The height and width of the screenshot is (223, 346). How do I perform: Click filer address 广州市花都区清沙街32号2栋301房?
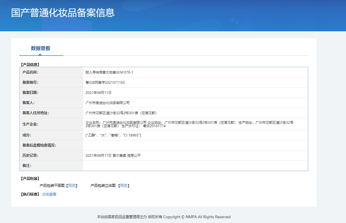[121, 113]
